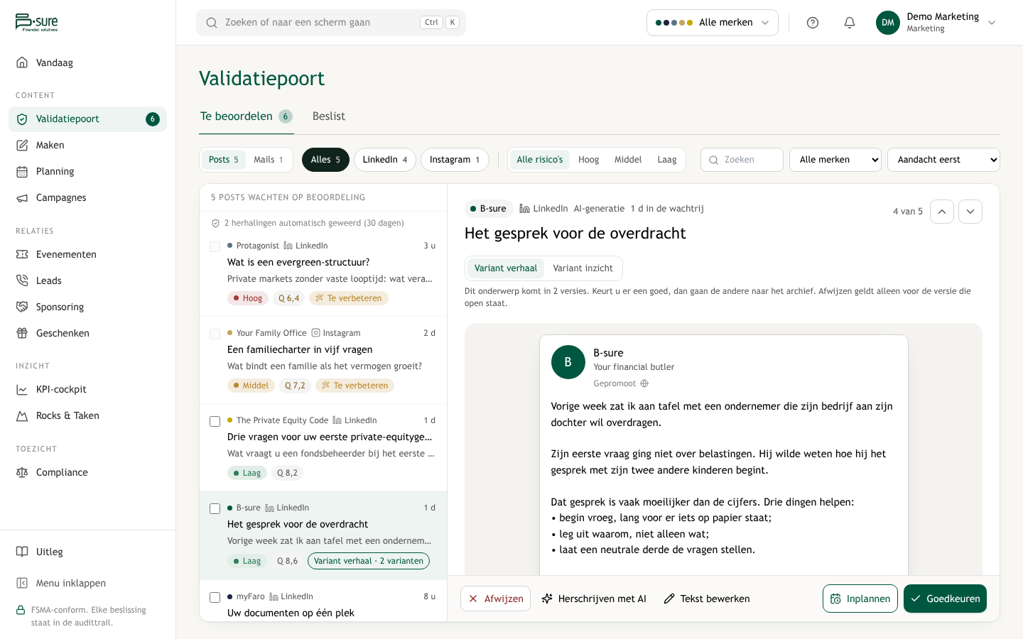Open Uitleg guide in sidebar
1023x639 pixels.
click(x=87, y=552)
